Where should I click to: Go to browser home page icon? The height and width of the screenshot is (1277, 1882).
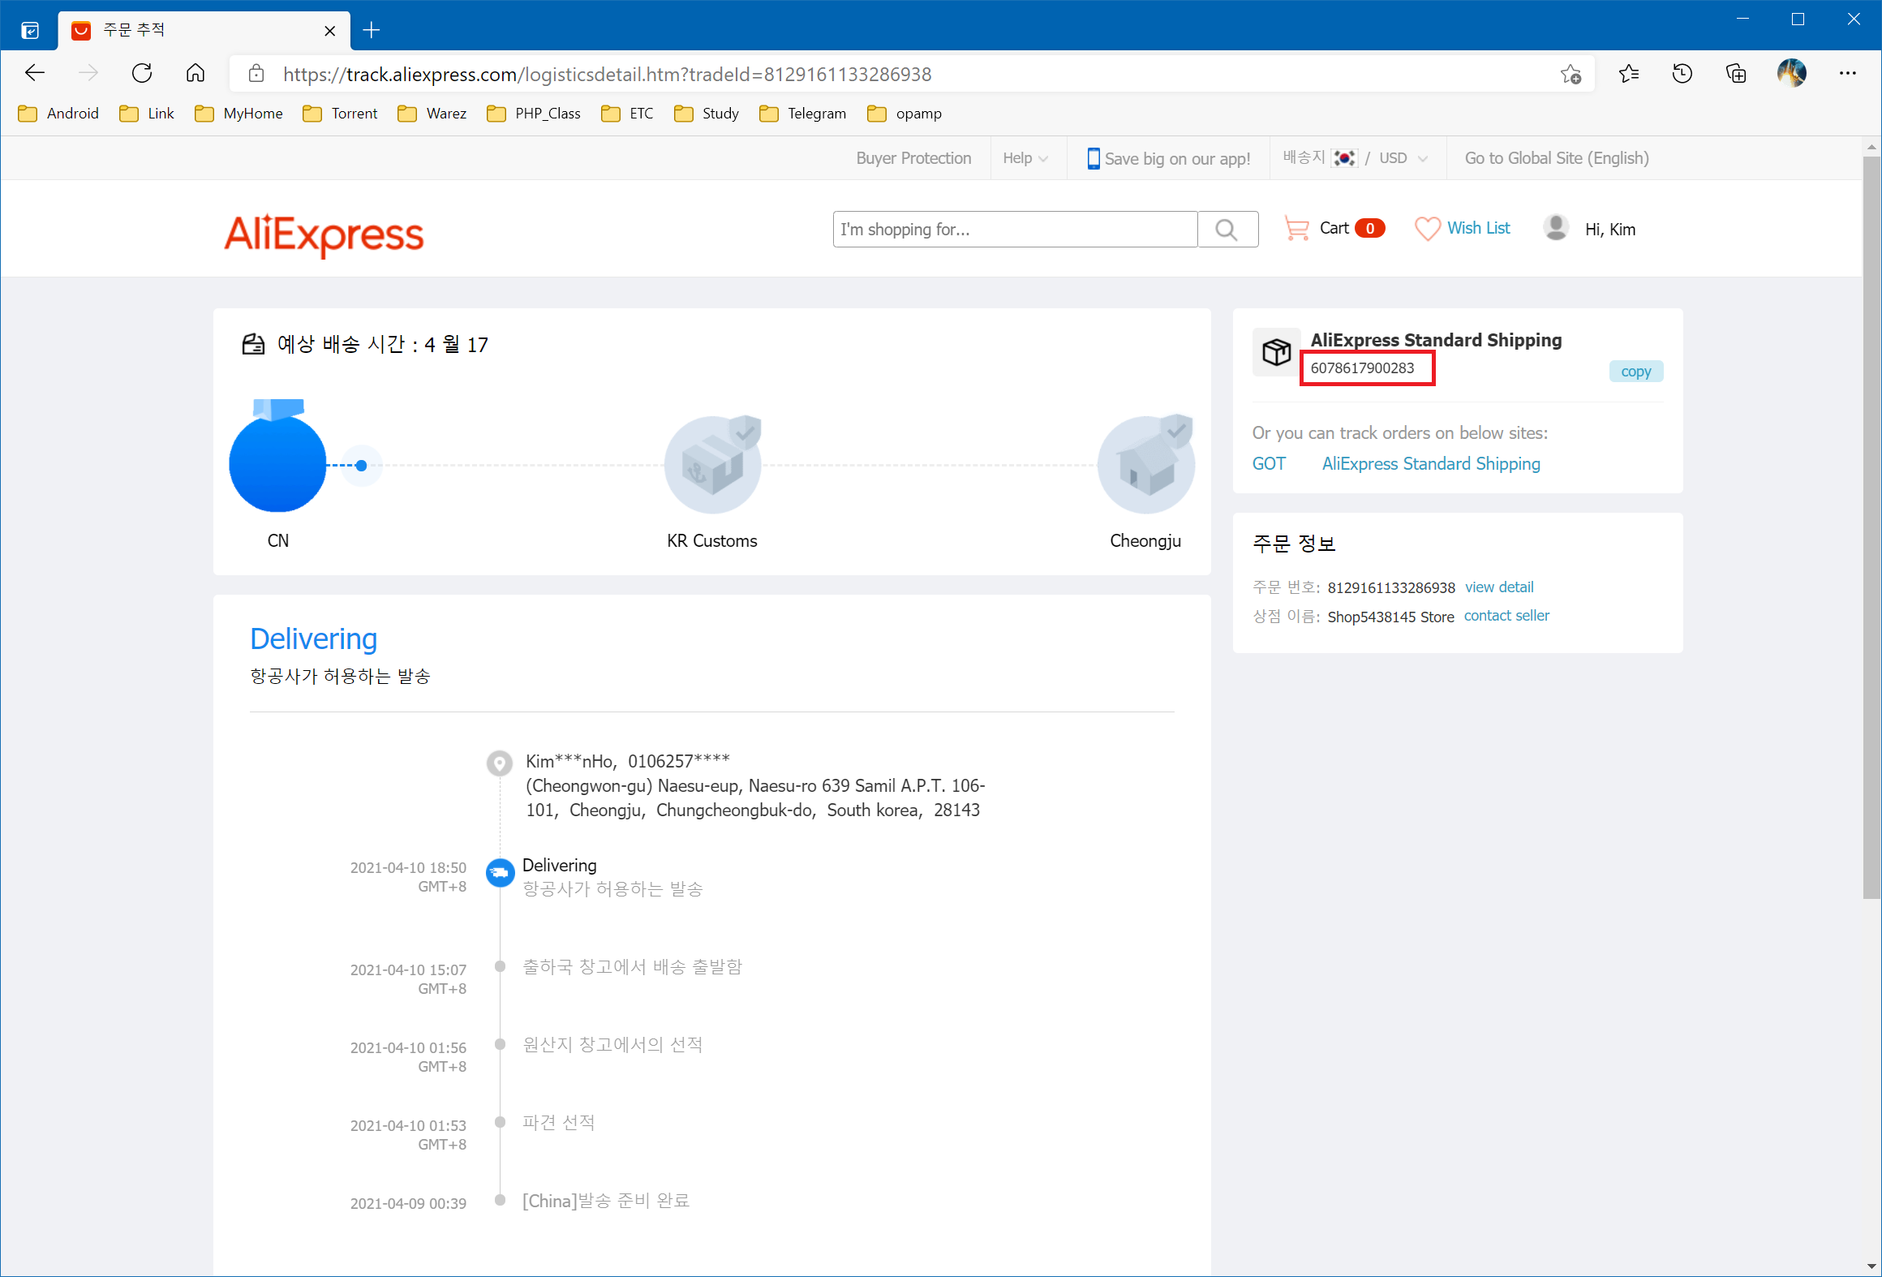tap(196, 74)
